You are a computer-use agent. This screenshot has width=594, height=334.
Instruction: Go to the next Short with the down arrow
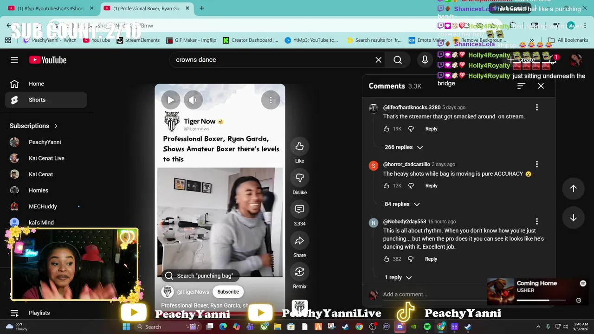pyautogui.click(x=573, y=218)
